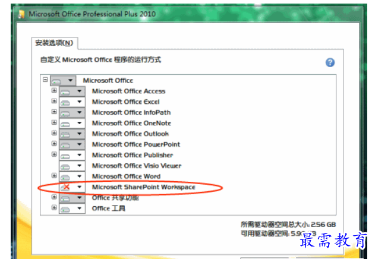372x259 pixels.
Task: Click the 自定义 Microsoft Office 程序的运行方式 heading
Action: tap(100, 60)
